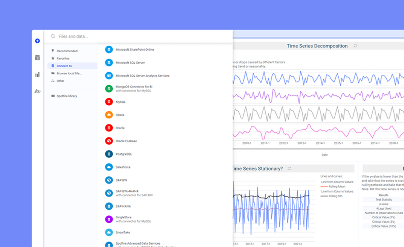Select the Oracle Essbase label
Image resolution: width=404 pixels, height=247 pixels.
pyautogui.click(x=126, y=141)
